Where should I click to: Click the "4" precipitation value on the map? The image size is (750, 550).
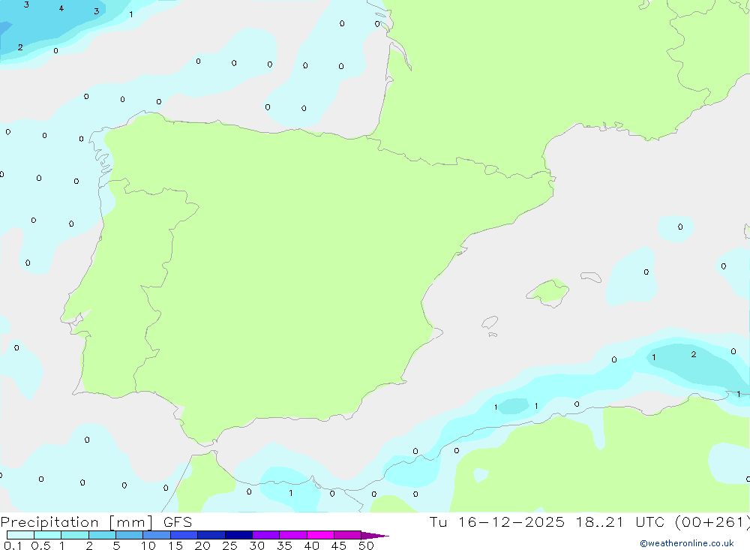pyautogui.click(x=61, y=8)
